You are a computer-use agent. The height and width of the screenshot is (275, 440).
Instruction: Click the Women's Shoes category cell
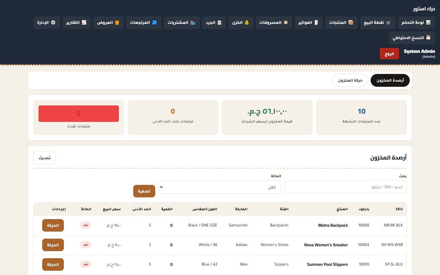[275, 245]
